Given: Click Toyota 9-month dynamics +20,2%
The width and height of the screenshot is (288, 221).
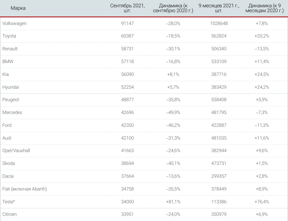Looking at the screenshot, I should click(262, 36).
